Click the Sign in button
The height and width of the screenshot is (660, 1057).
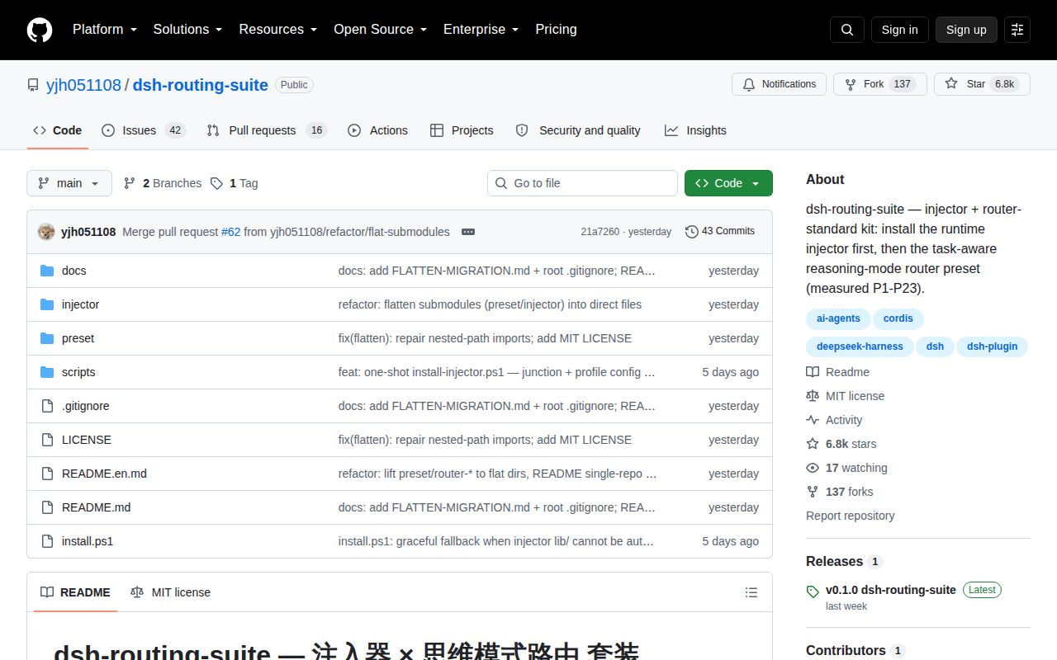tap(899, 30)
